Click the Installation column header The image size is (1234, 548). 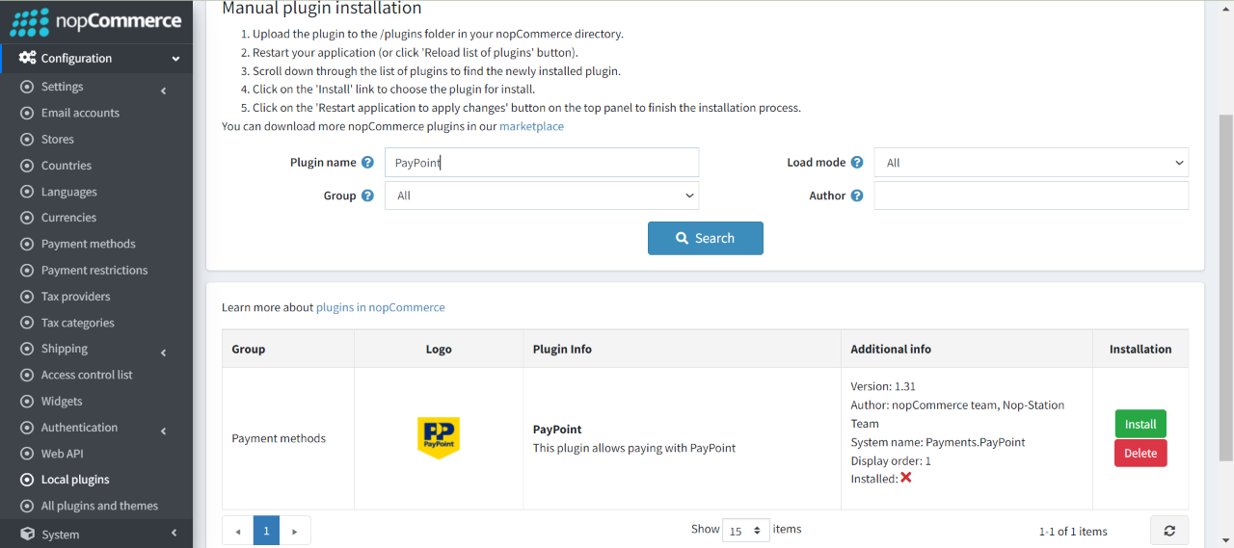(x=1140, y=349)
